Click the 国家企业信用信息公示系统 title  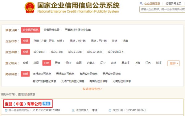pos(78,6)
